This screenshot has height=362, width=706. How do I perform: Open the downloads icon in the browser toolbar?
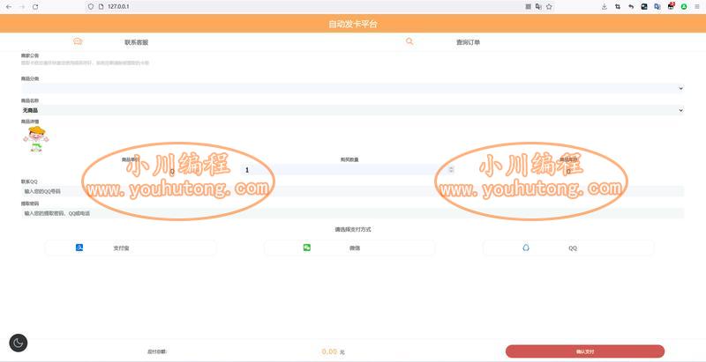pyautogui.click(x=605, y=7)
